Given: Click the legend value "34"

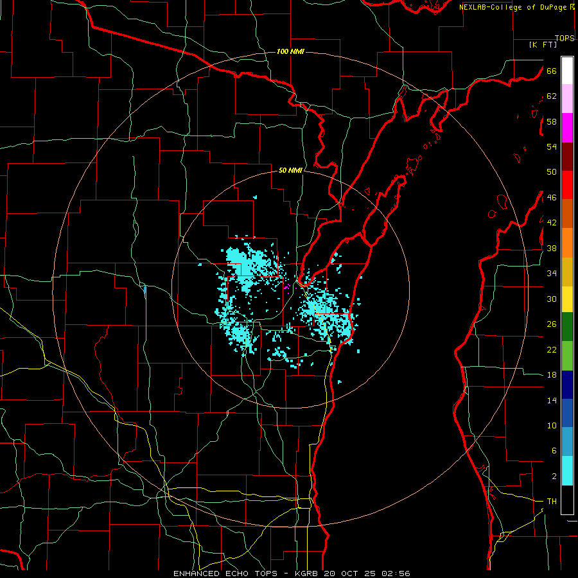Looking at the screenshot, I should pyautogui.click(x=552, y=274).
